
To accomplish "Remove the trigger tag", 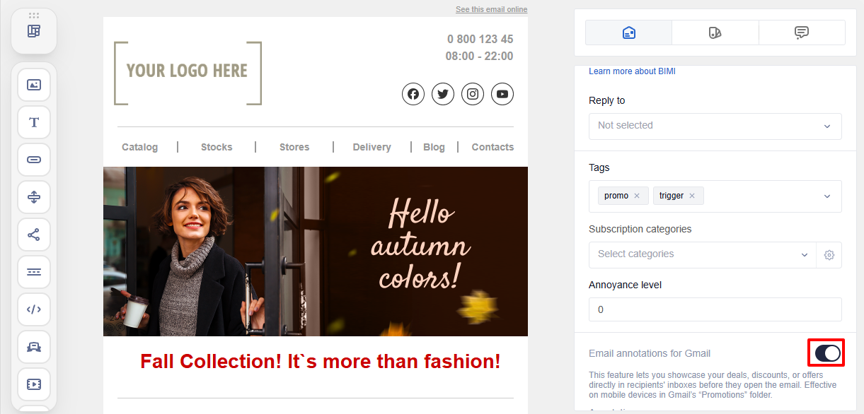I will [x=692, y=196].
